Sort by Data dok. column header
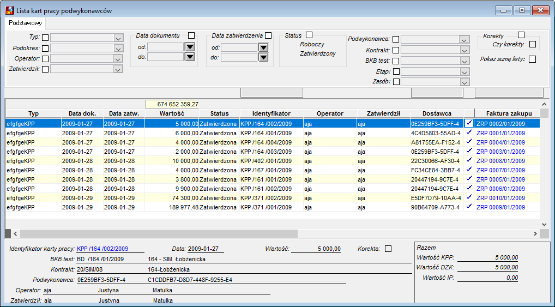Screen dimensions: 555x307 point(82,113)
